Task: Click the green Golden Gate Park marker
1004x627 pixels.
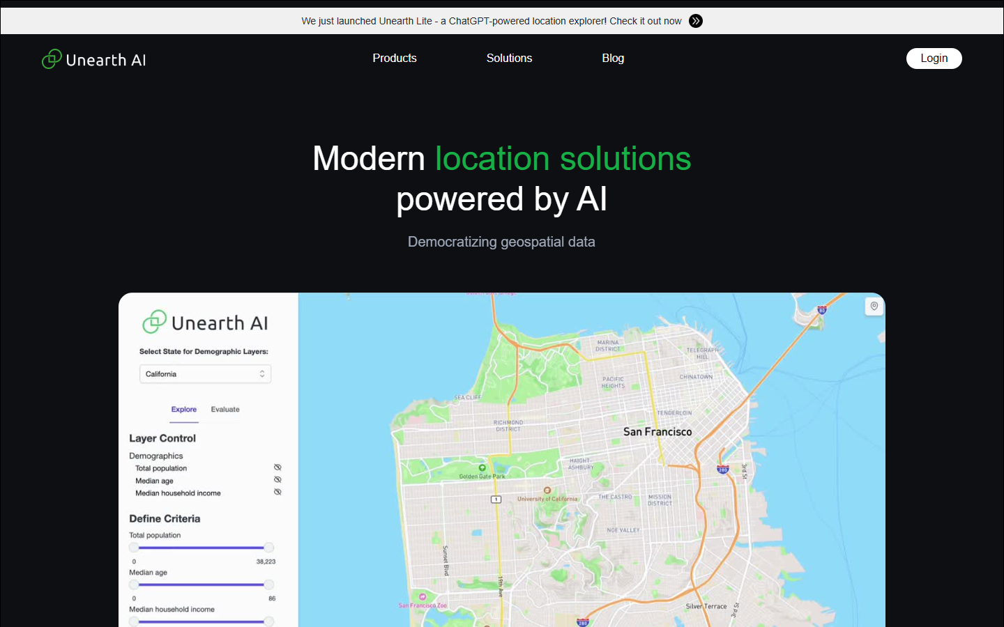Action: (482, 467)
